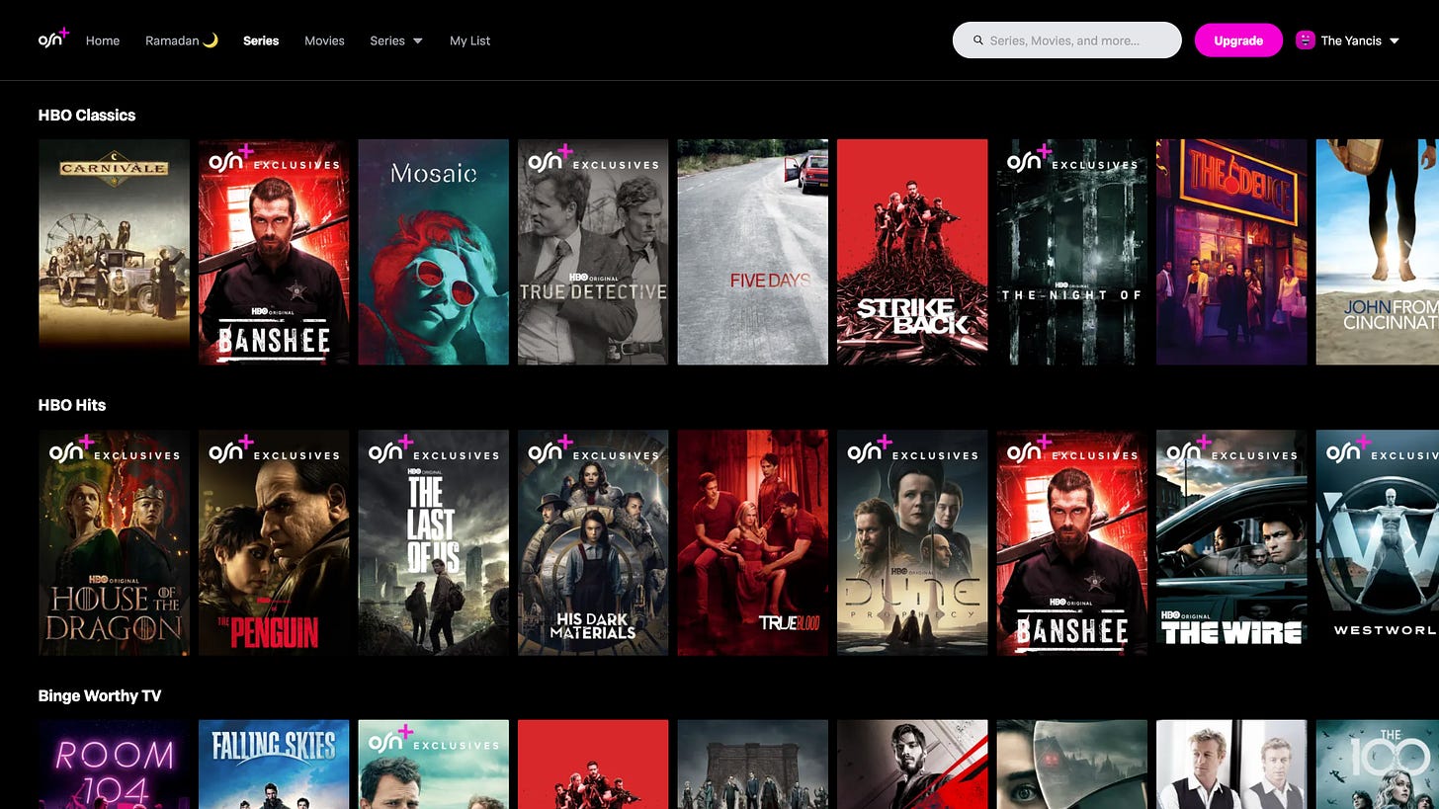This screenshot has height=809, width=1439.
Task: Select The Night Of poster
Action: point(1072,252)
